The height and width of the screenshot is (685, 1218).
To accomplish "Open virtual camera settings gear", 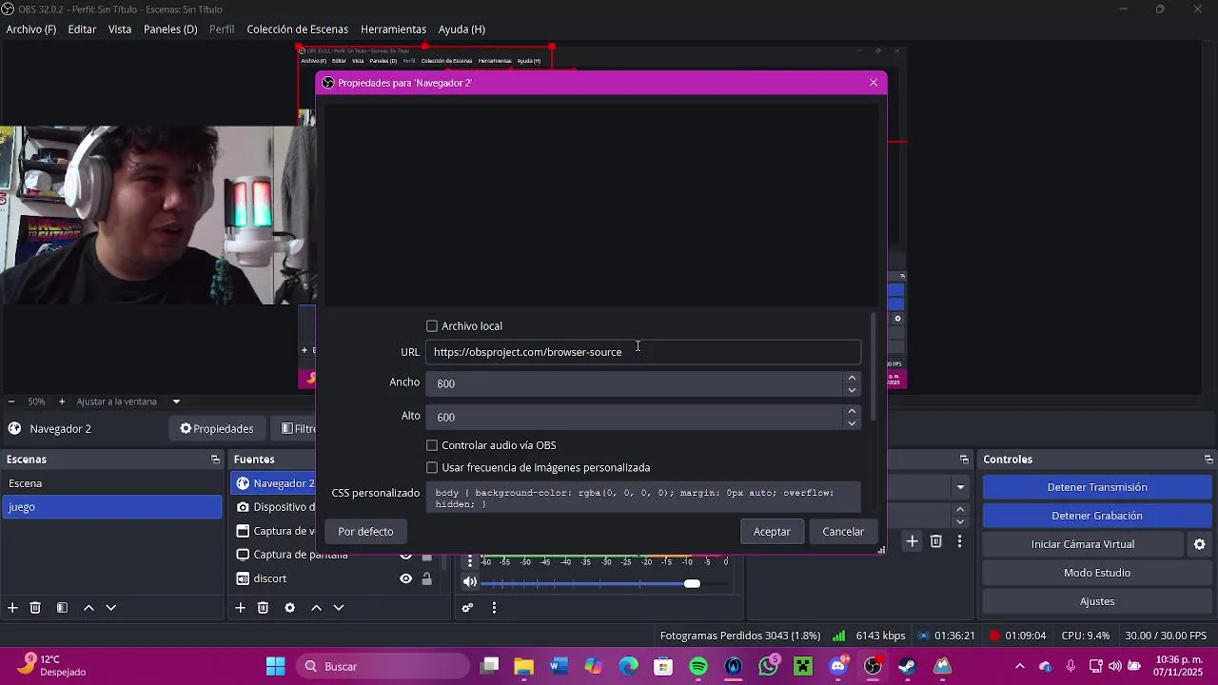I will 1200,544.
